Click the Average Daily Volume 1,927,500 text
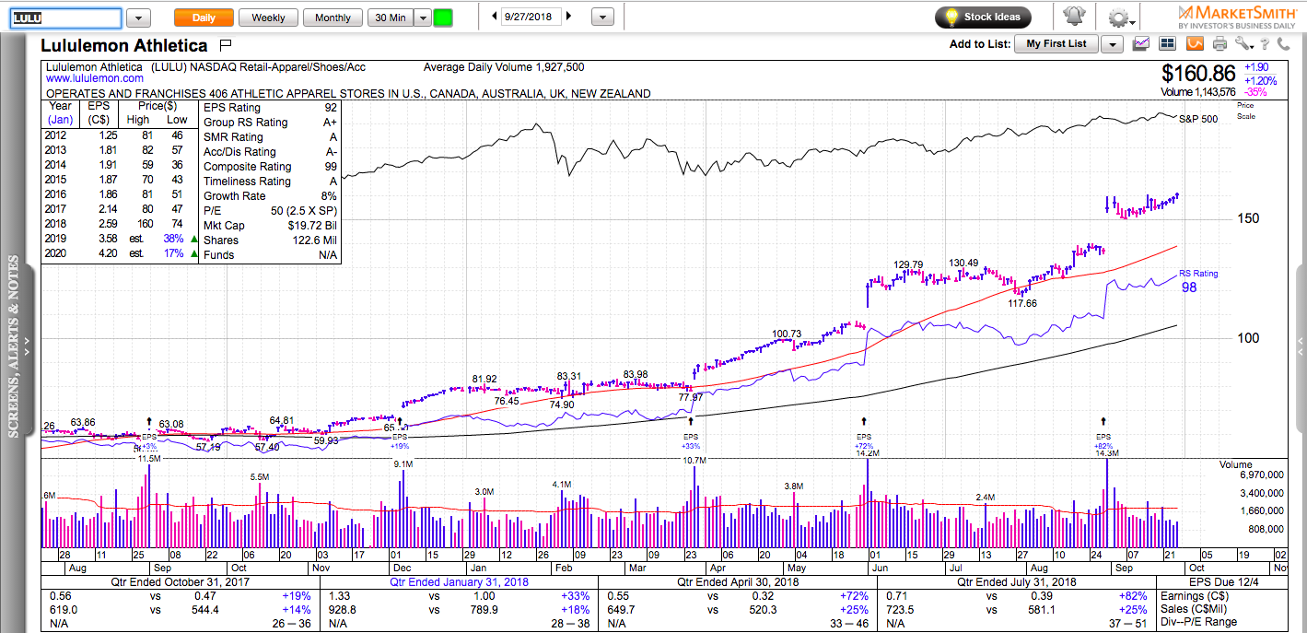1307x633 pixels. [504, 67]
